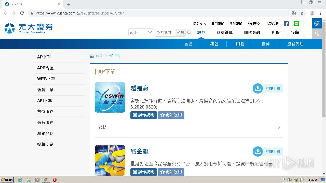Open the 財富管理 main menu

coord(225,33)
